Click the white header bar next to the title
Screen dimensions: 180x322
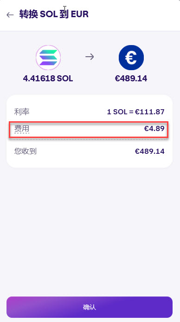[x=133, y=15]
